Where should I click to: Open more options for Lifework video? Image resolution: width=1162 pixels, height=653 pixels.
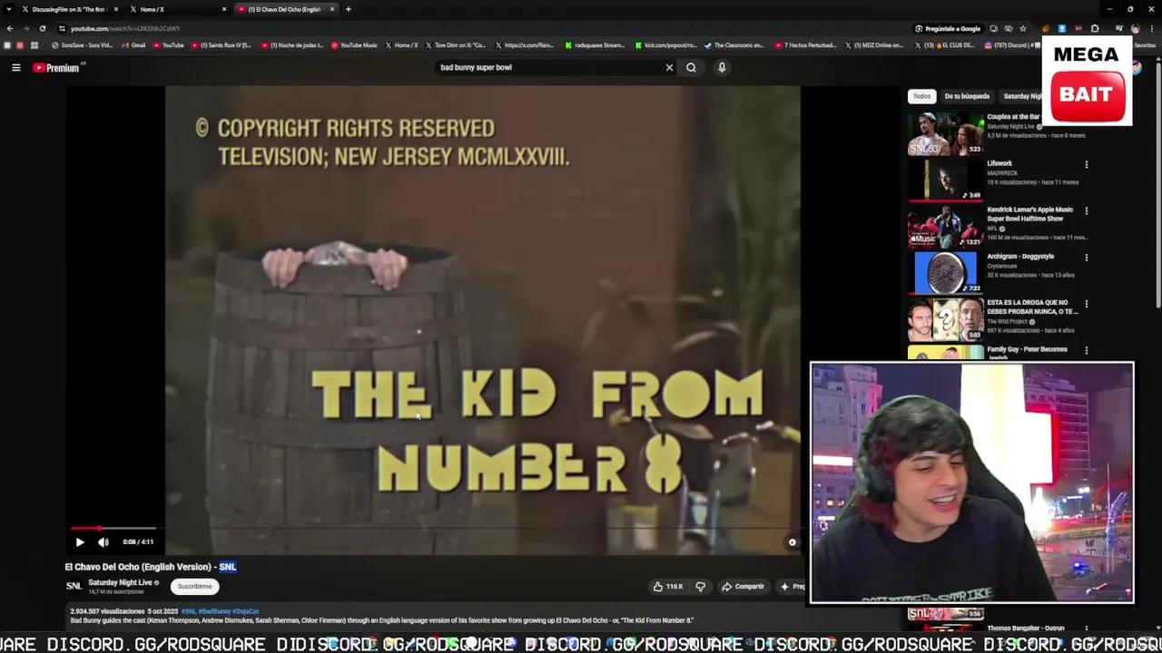[1086, 165]
